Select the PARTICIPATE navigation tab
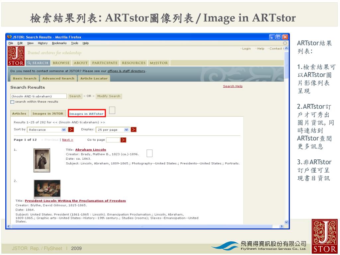Image resolution: width=340 pixels, height=255 pixels. (105, 63)
